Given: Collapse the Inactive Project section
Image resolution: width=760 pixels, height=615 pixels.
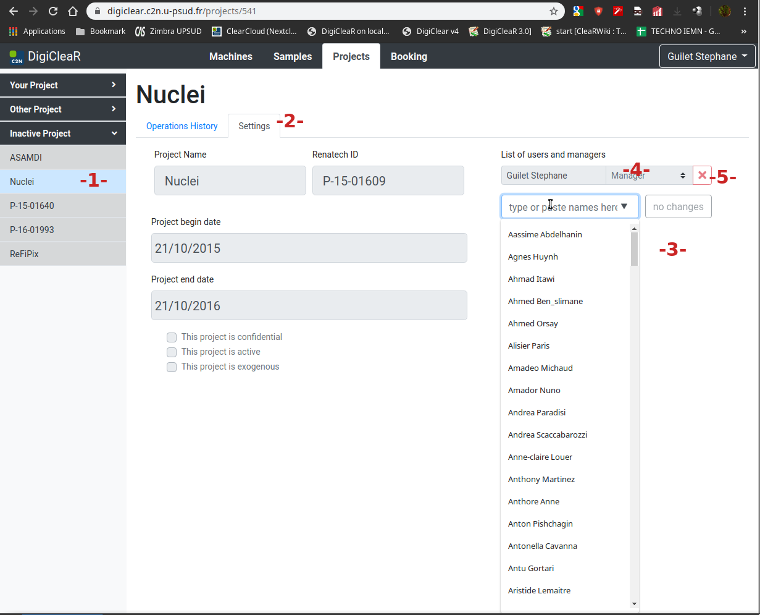Looking at the screenshot, I should (63, 134).
